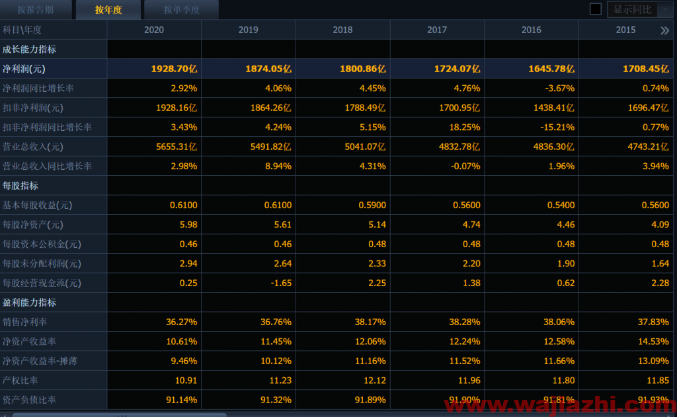Open the 按单季度 tab

tap(181, 9)
